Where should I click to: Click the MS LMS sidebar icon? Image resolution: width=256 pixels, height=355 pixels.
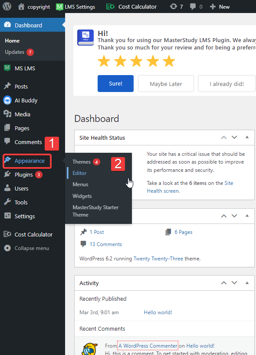[x=7, y=68]
